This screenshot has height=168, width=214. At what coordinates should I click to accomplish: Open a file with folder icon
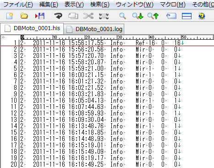pyautogui.click(x=24, y=16)
